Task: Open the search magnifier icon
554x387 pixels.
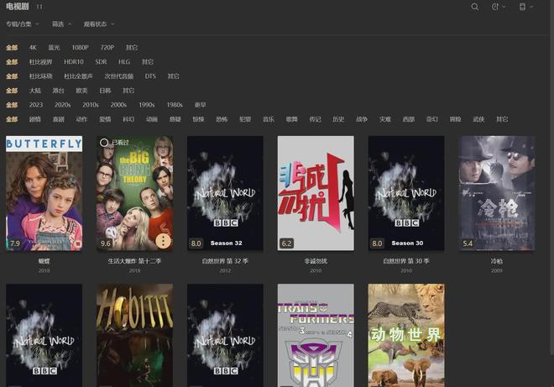Action: coord(475,7)
